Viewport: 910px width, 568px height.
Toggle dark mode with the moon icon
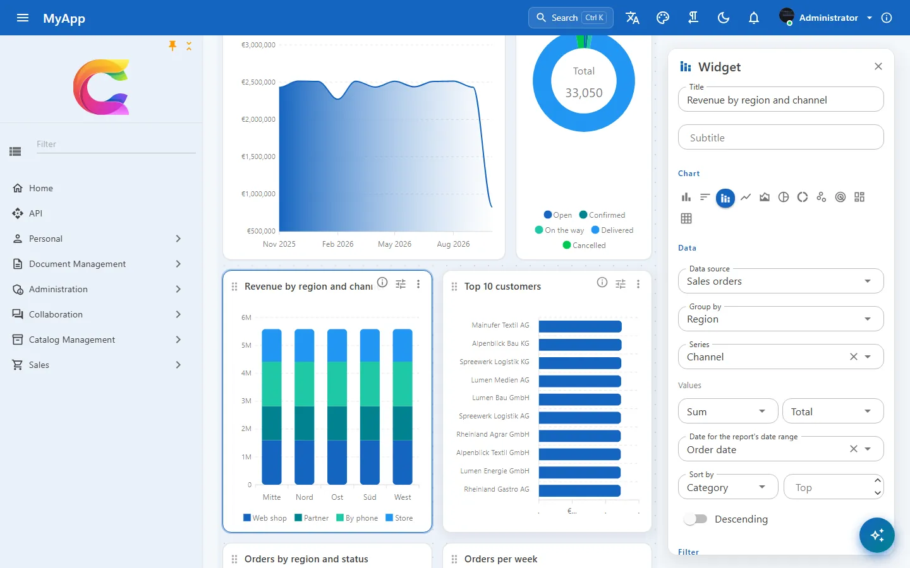[x=724, y=18]
